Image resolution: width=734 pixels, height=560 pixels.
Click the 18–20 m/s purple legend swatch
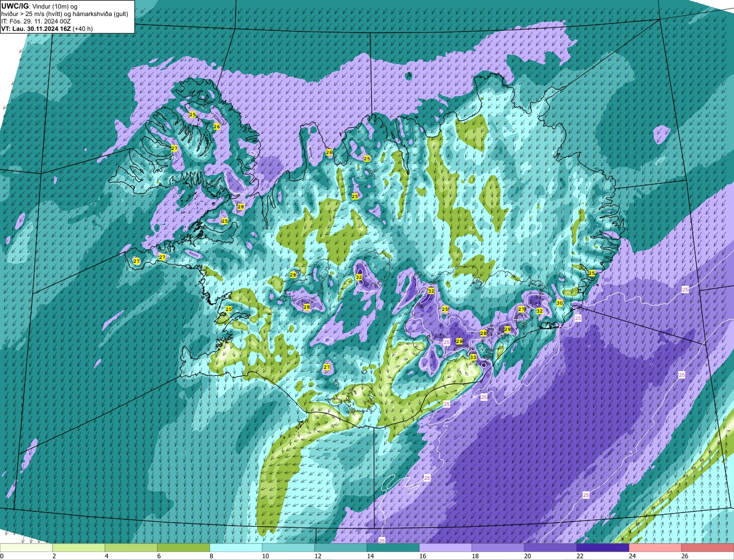[x=498, y=548]
